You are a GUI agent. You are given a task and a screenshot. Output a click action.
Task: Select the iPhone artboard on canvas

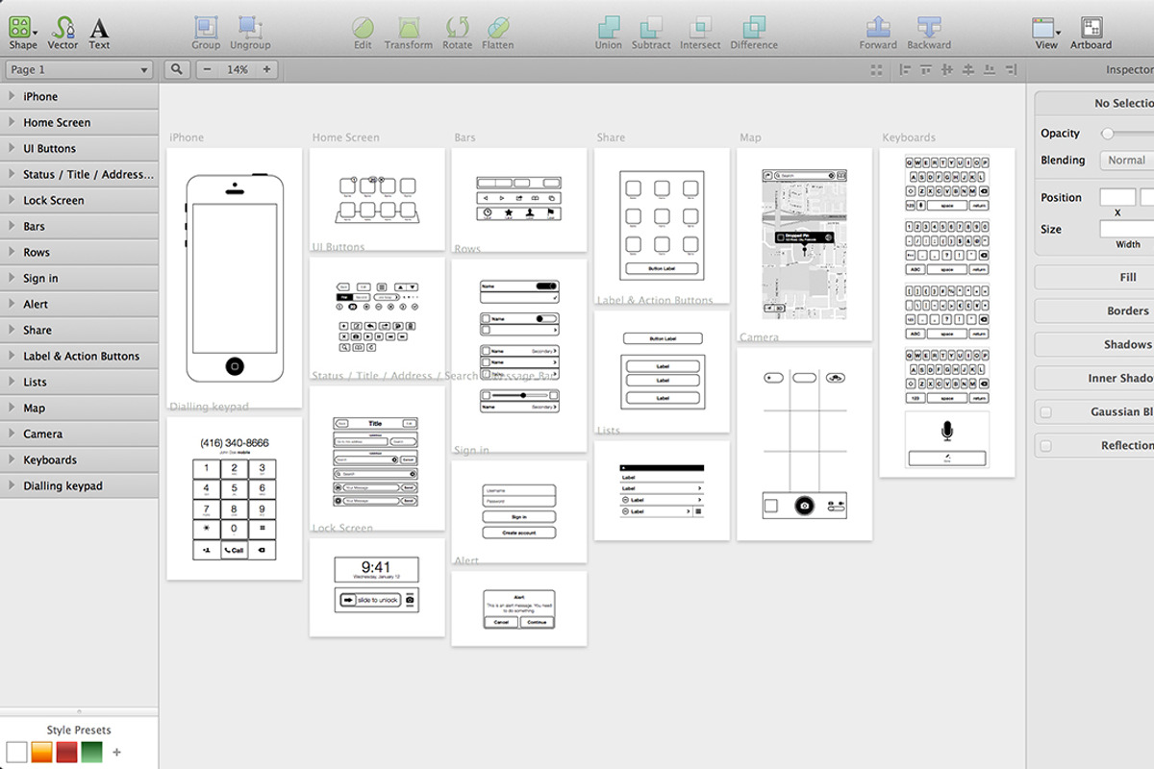click(235, 278)
